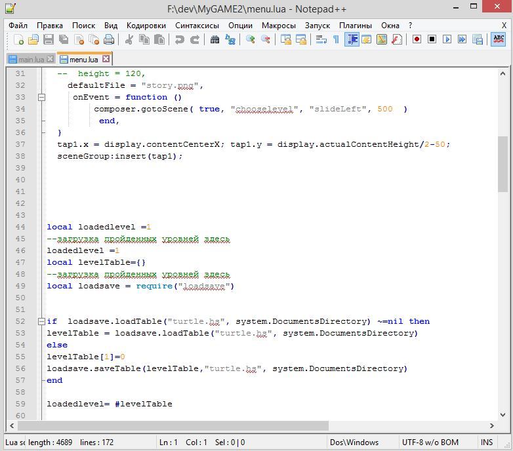Open the Макросы menu
Screen dimensions: 513x451
click(279, 26)
